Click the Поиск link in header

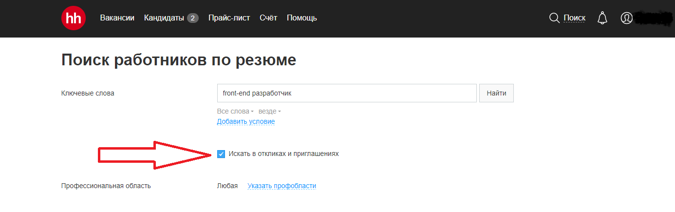coord(574,18)
